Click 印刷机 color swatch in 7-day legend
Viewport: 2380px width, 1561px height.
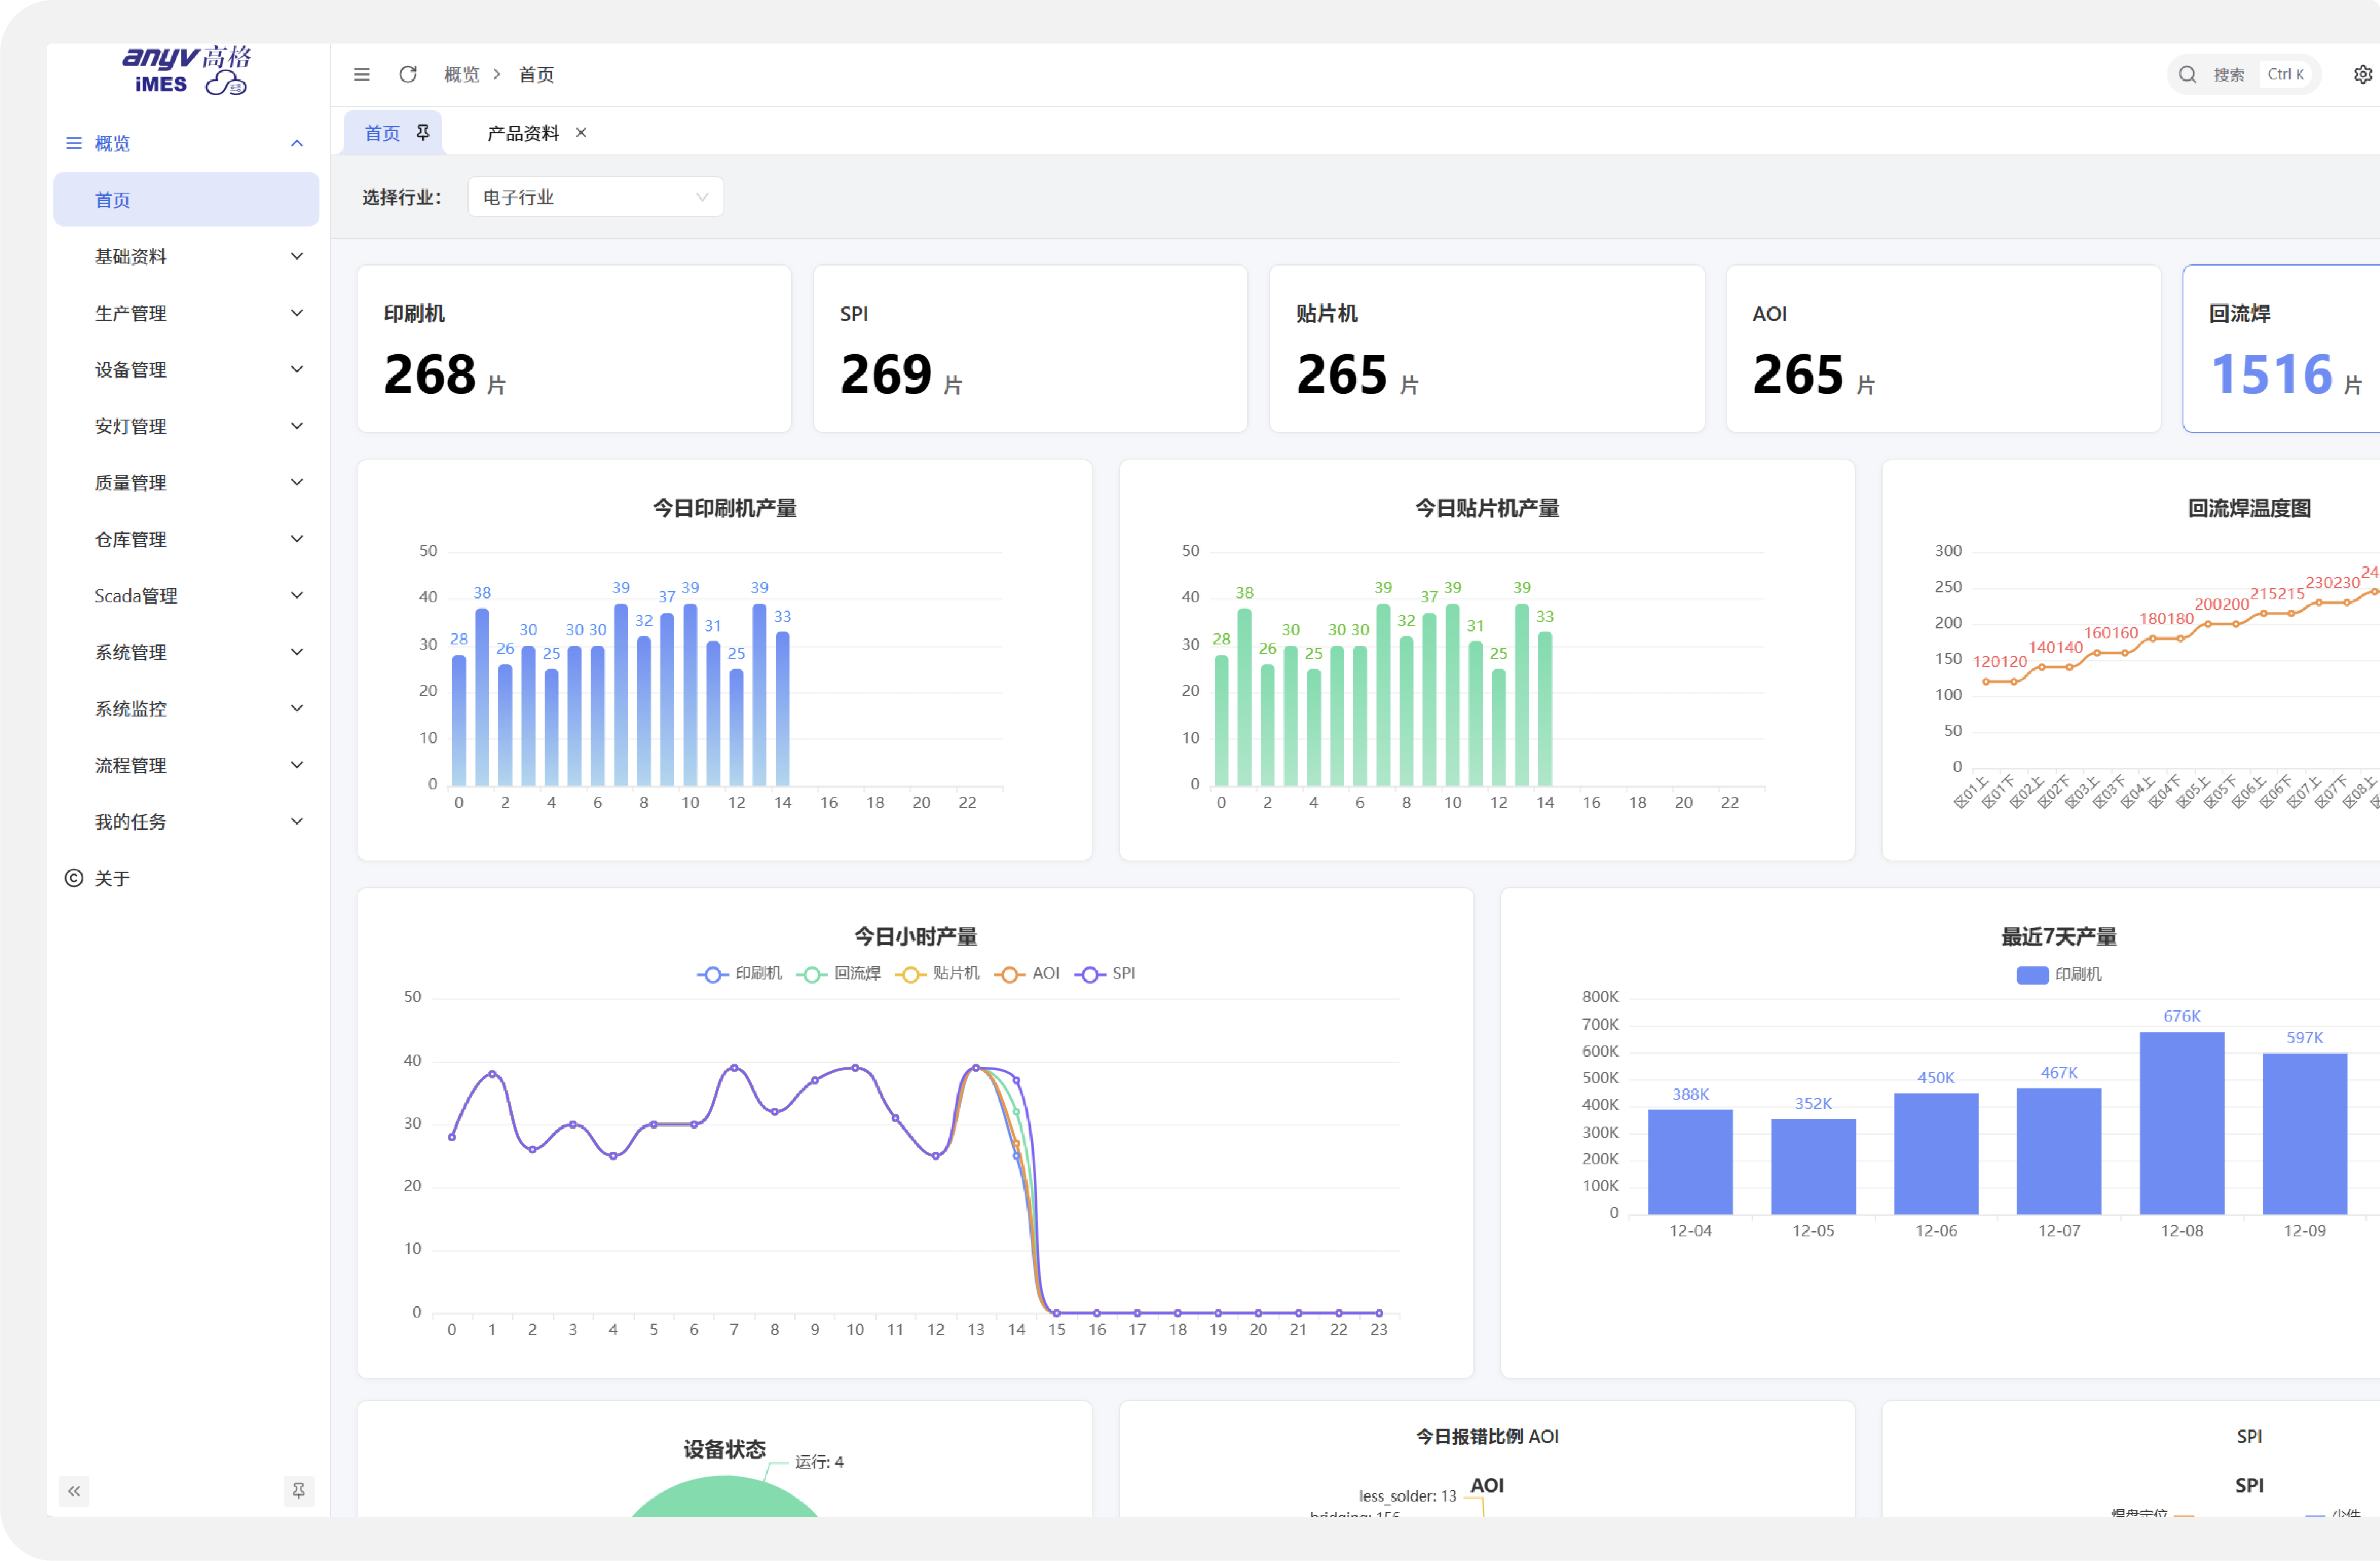pyautogui.click(x=2032, y=975)
